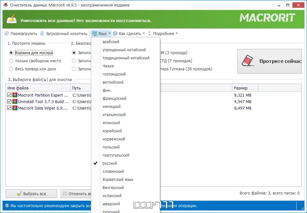This screenshot has width=307, height=213.
Task: Pick корейский from the language menu
Action: tap(126, 131)
